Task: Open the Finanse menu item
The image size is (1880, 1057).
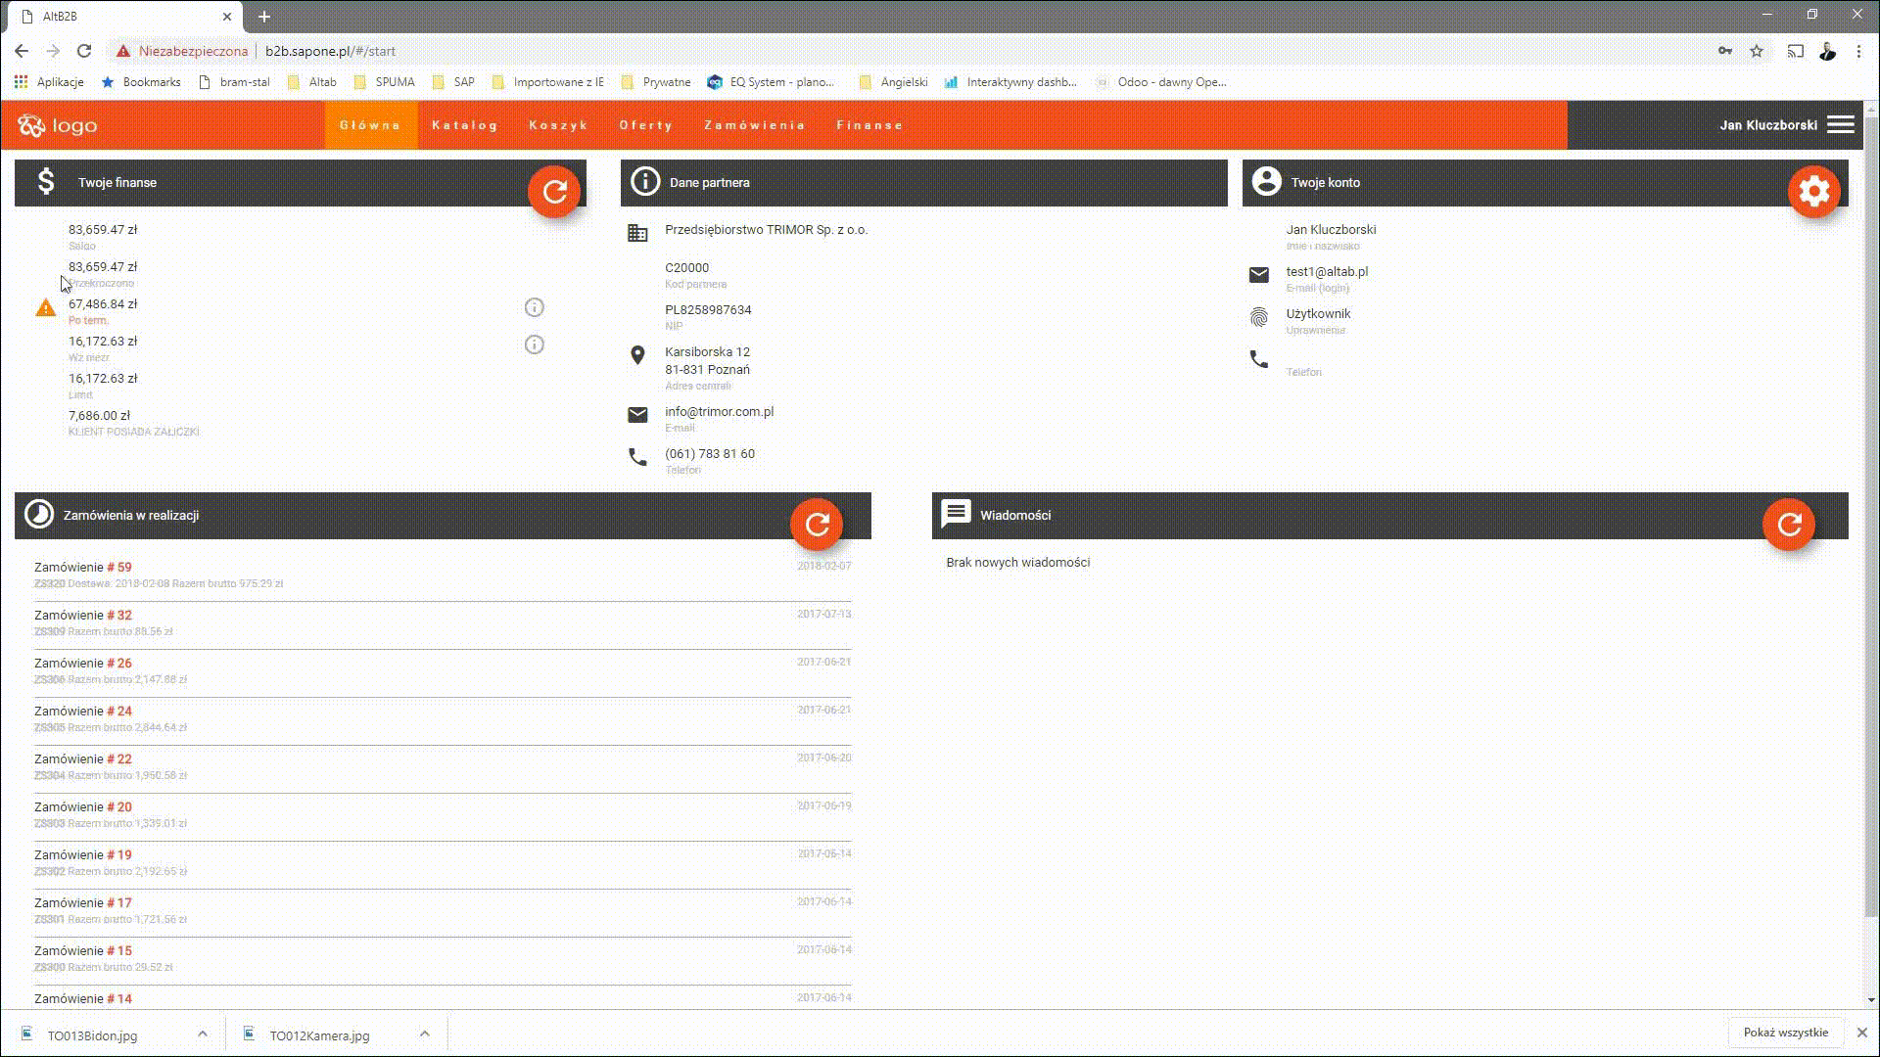Action: [869, 125]
